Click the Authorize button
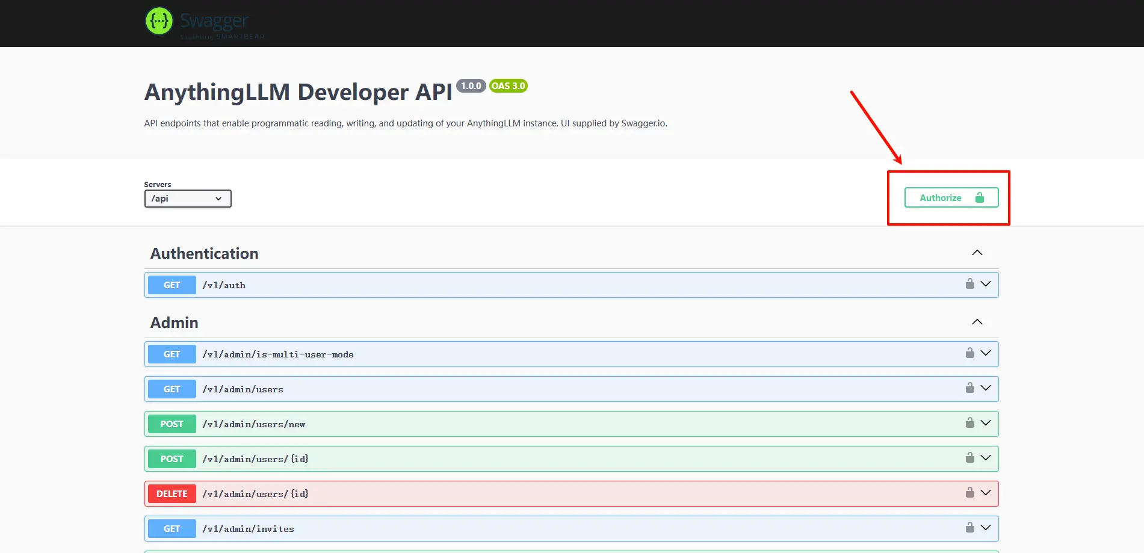Viewport: 1144px width, 553px height. coord(951,197)
